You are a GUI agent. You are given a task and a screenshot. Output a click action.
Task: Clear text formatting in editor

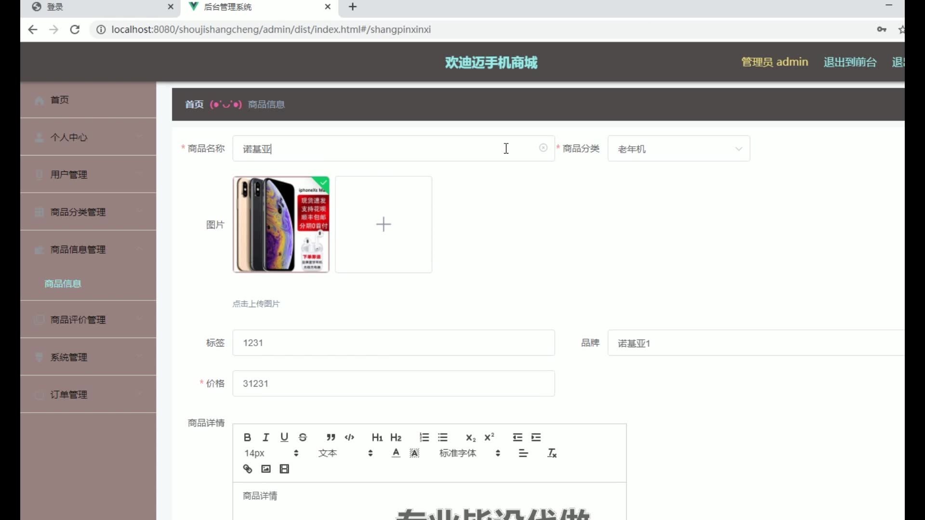click(552, 453)
